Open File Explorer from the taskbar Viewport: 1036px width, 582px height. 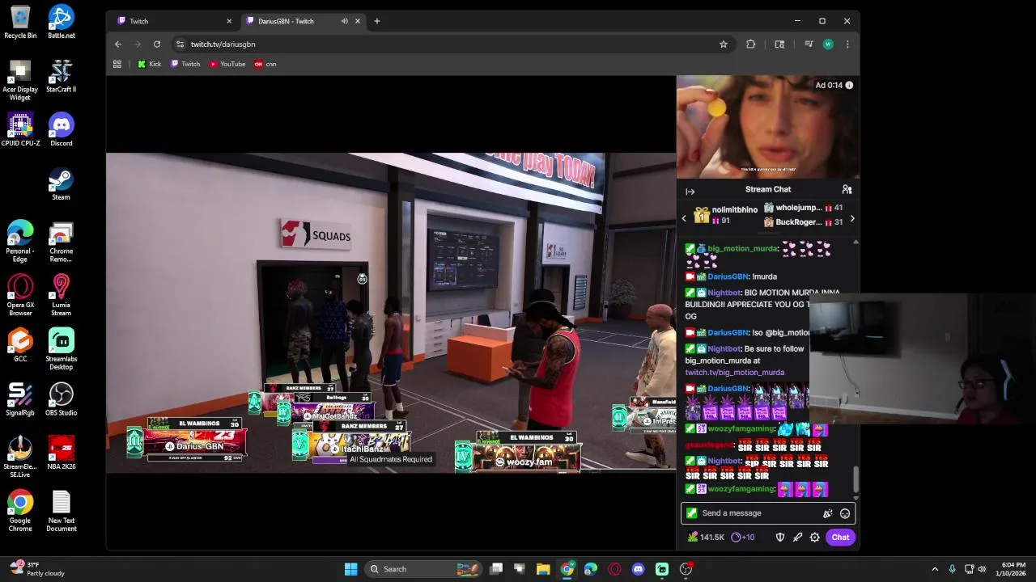click(x=543, y=569)
